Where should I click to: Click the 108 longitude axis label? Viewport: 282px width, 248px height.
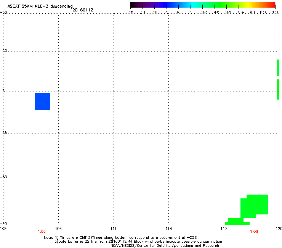coord(58,229)
